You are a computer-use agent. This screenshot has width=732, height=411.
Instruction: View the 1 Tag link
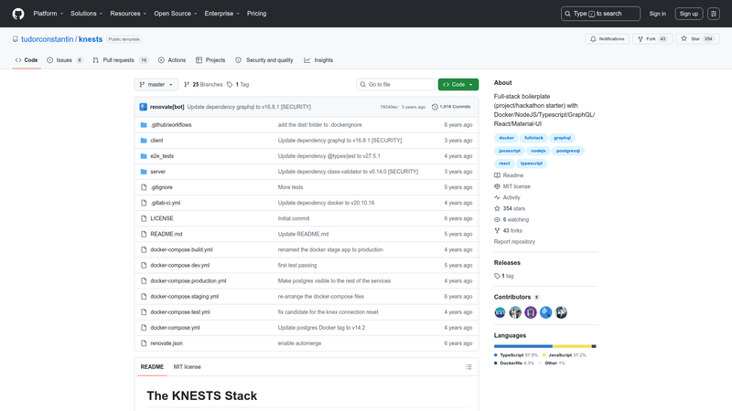[238, 84]
